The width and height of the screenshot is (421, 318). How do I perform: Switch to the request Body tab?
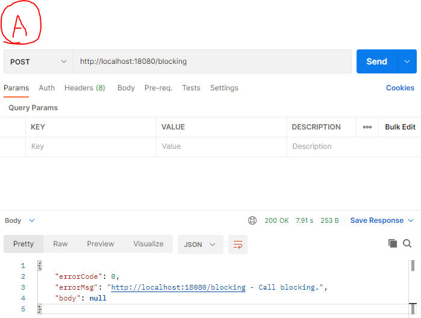tap(126, 88)
